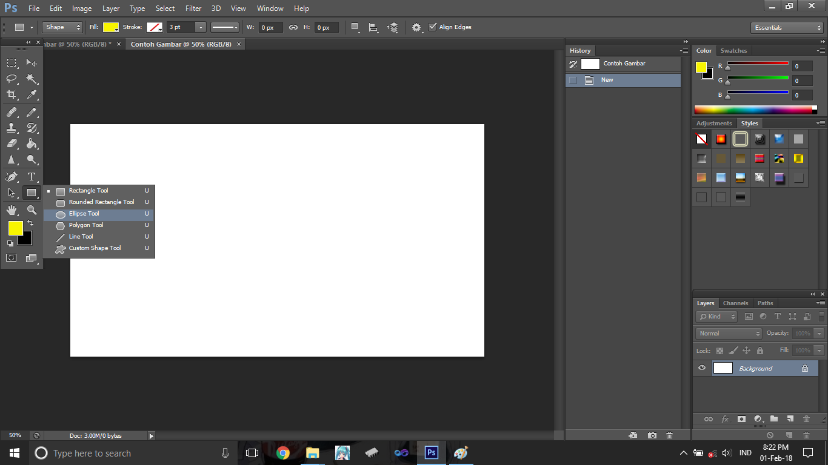This screenshot has width=828, height=465.
Task: Open the Essentials workspace switcher
Action: coord(786,27)
